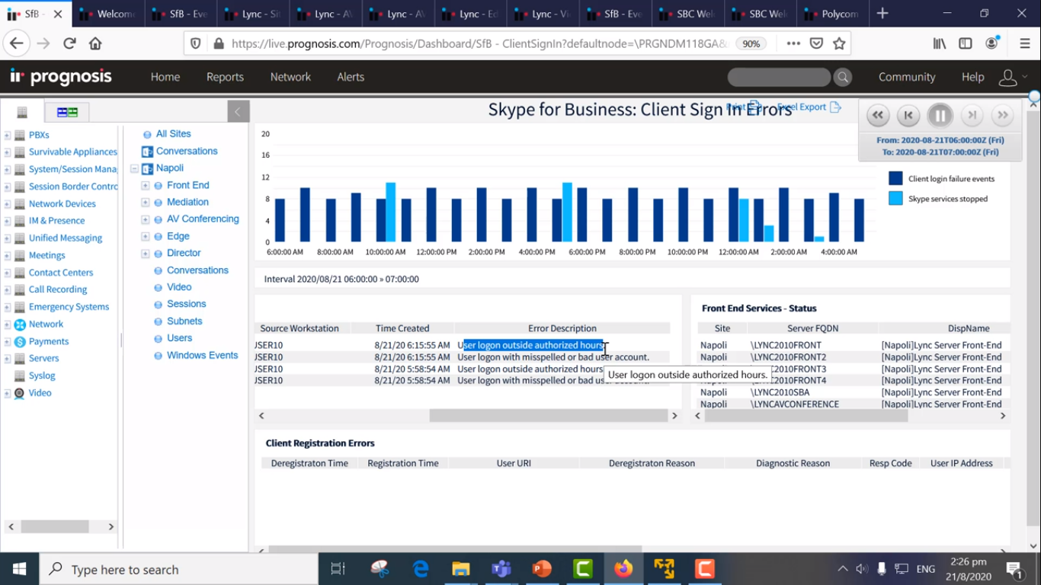Open the Windows Events tree item
Viewport: 1041px width, 585px height.
point(203,355)
